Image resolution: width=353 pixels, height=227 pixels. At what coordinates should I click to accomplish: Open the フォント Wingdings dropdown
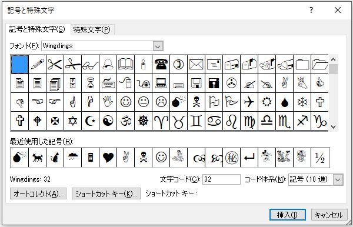(x=158, y=46)
